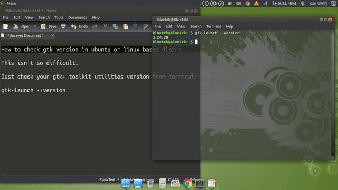Open the terminal's Edit menu
The image size is (338, 190).
click(x=168, y=26)
